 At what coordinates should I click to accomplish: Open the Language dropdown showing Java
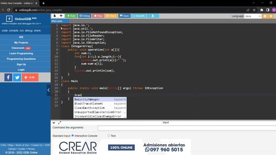coord(253,16)
